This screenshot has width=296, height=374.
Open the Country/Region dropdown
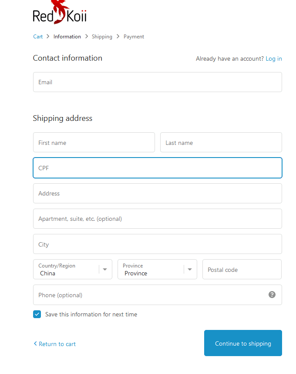tap(72, 269)
